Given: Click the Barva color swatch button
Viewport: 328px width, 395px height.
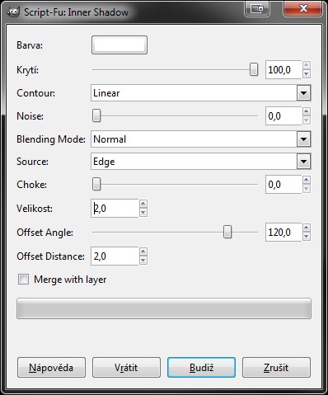Looking at the screenshot, I should [119, 45].
